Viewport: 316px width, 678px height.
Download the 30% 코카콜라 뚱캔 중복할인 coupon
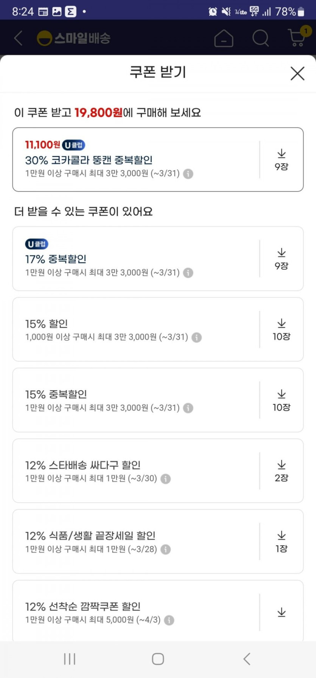(x=281, y=159)
